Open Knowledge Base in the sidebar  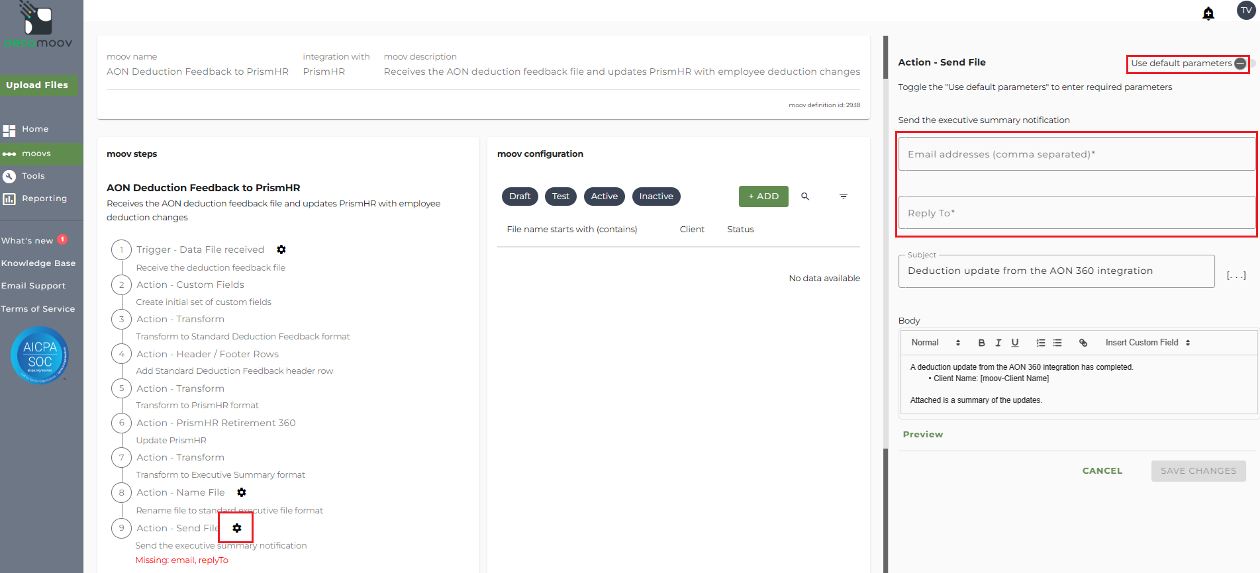tap(38, 263)
